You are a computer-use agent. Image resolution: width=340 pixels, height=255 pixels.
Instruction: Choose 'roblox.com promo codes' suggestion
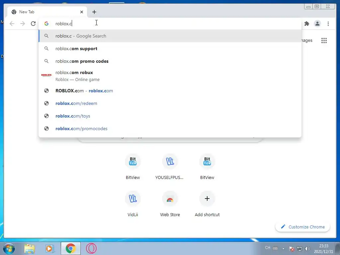170,61
